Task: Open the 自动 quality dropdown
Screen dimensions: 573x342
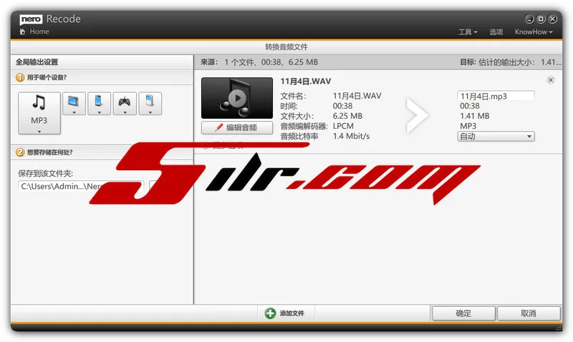Action: click(x=496, y=136)
